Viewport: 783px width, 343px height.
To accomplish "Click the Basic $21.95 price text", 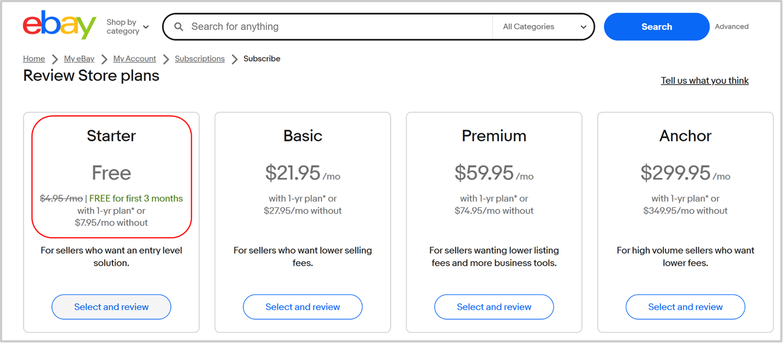I will point(293,173).
